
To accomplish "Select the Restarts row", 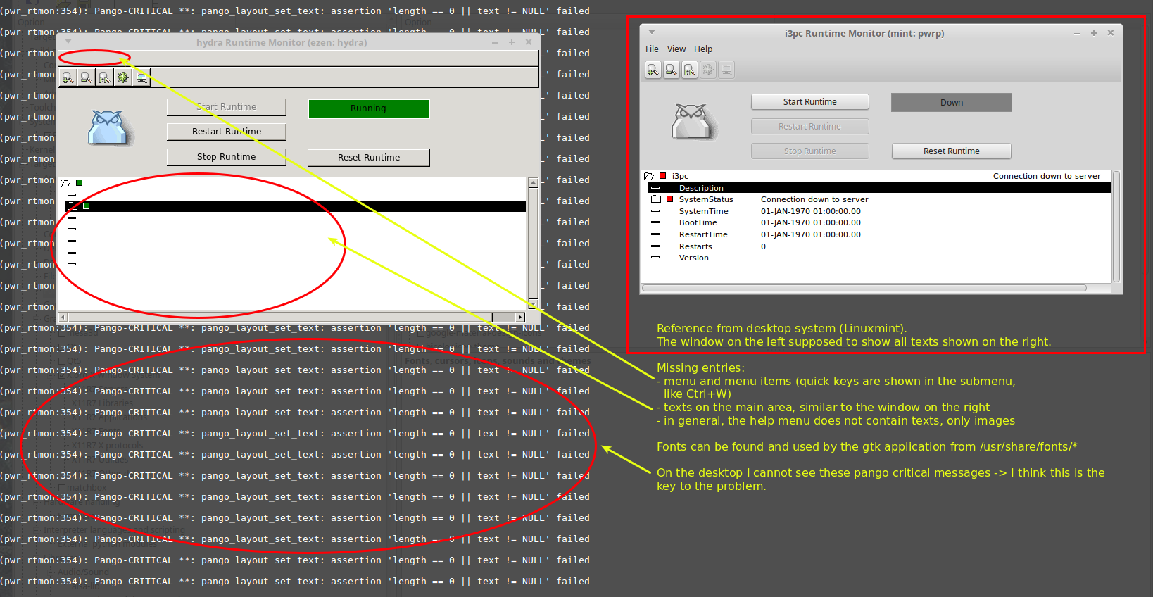I will 880,246.
